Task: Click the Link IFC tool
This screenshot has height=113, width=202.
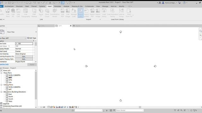Action: (13, 13)
